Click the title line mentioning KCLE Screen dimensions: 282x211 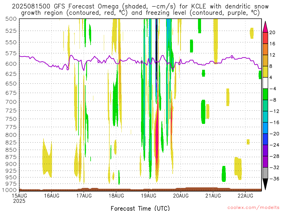pos(140,7)
